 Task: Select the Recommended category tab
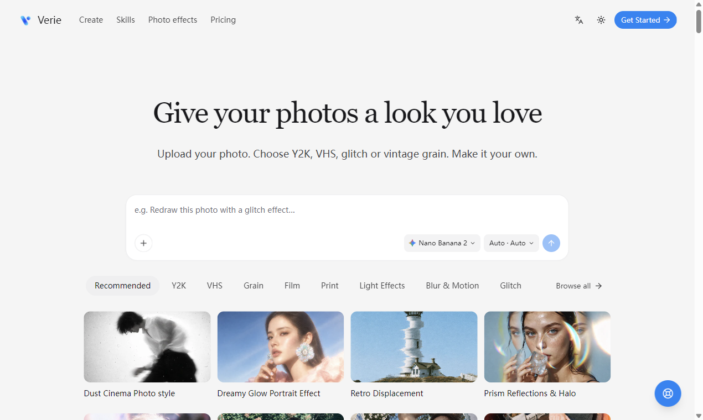[x=122, y=286]
